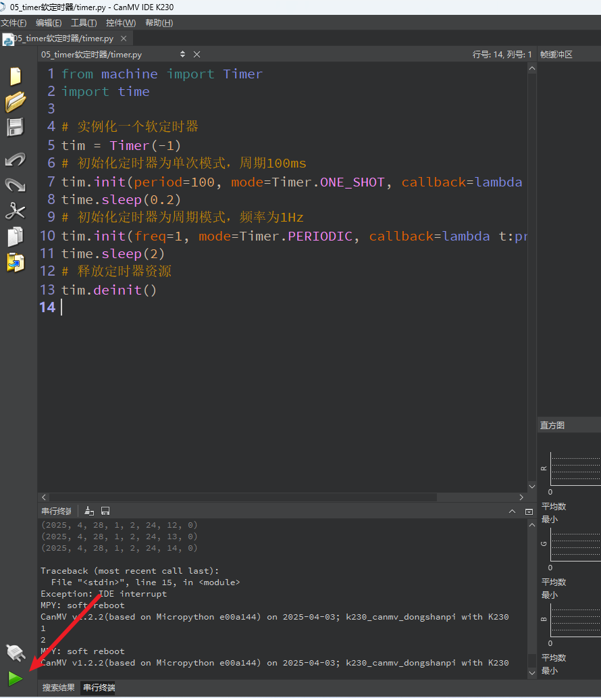Click the editor horizontal scroll right arrow
The height and width of the screenshot is (698, 601).
[521, 497]
